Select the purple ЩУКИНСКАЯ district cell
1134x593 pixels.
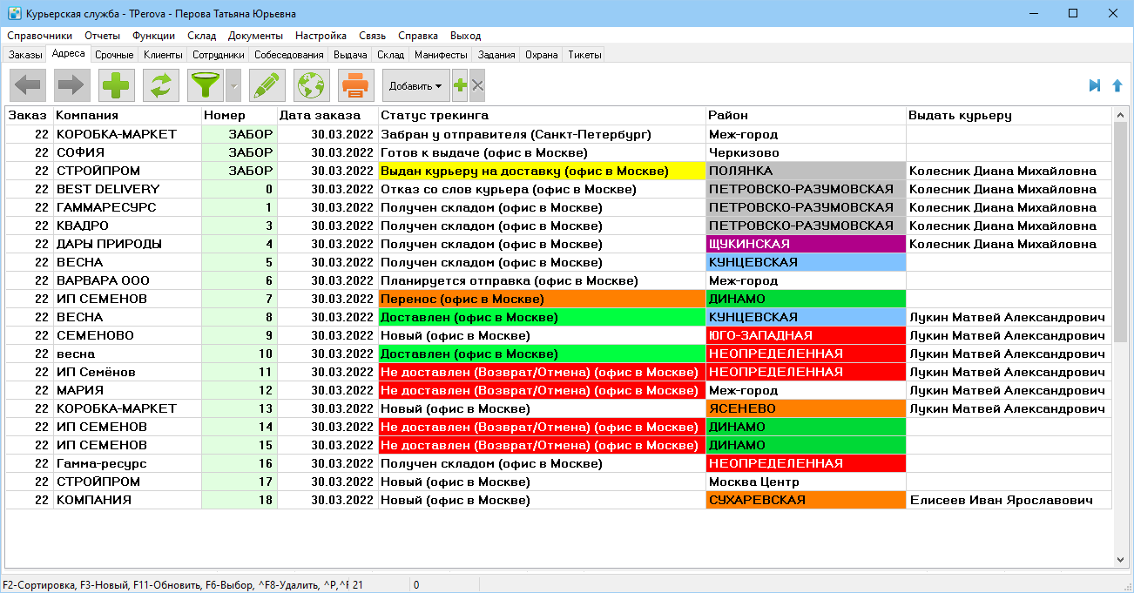pyautogui.click(x=806, y=244)
